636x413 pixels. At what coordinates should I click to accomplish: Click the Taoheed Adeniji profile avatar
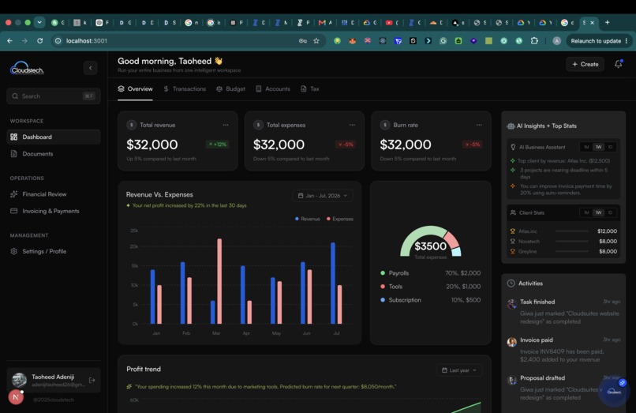click(x=19, y=380)
